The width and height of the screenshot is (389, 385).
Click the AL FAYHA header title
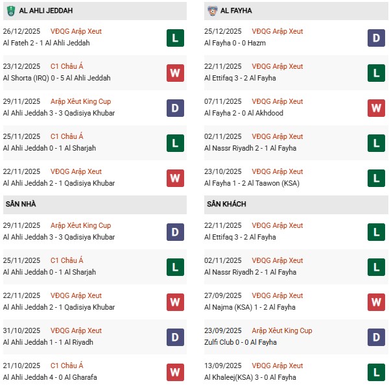238,10
